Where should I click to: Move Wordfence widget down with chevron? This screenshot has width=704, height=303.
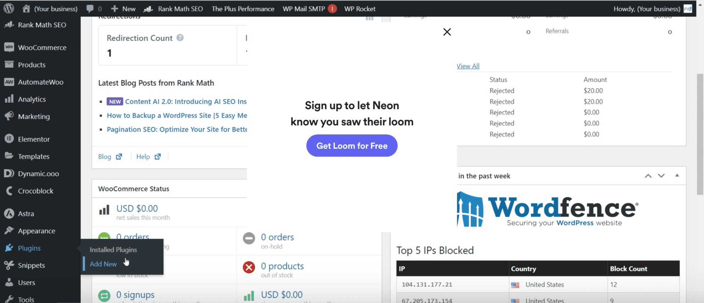coord(661,176)
